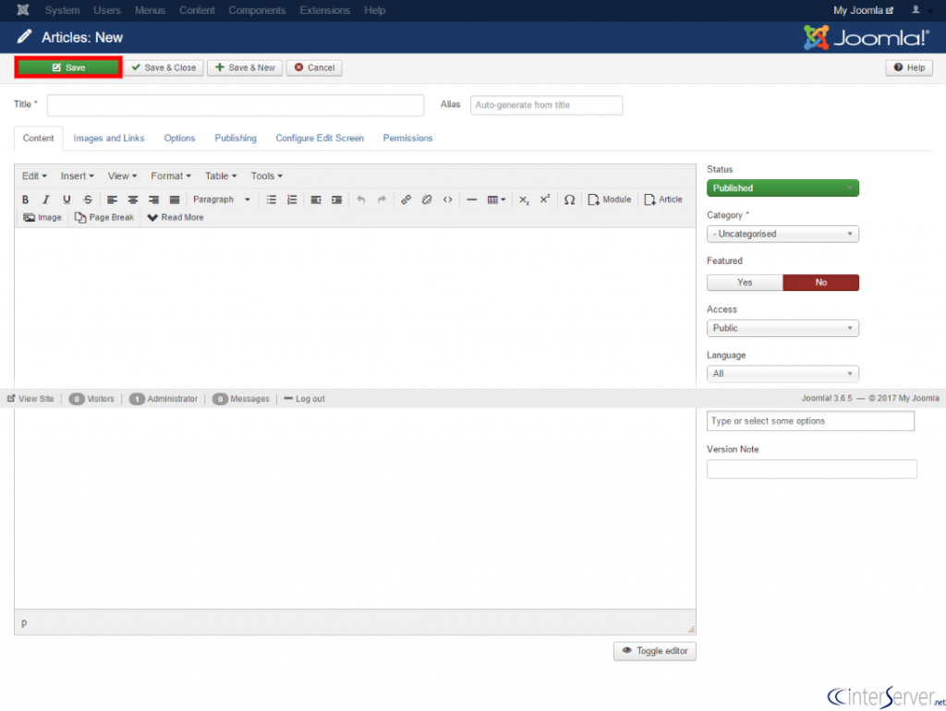946x711 pixels.
Task: Open the Status dropdown showing Published
Action: 782,188
